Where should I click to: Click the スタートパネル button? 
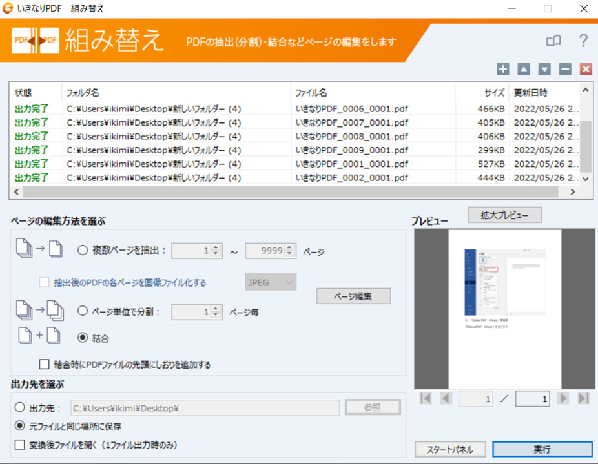pos(450,450)
